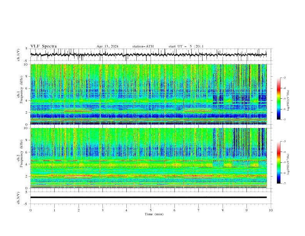Viewport: 305px width, 236px height.
Task: Click the "ch.1(V)" waveform axis label
Action: point(18,55)
